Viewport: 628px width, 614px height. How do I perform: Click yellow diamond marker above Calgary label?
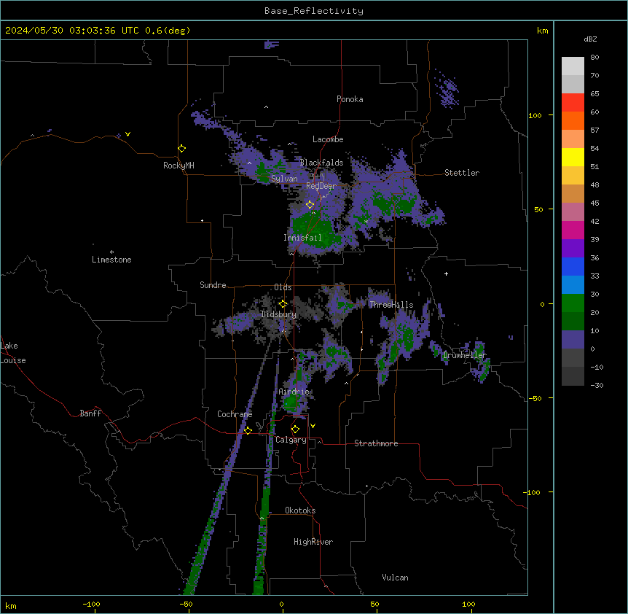coord(296,430)
